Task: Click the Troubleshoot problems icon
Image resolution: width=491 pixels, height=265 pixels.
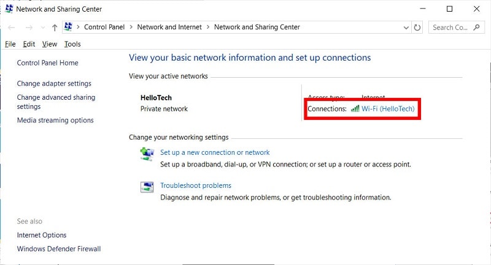Action: tap(147, 187)
